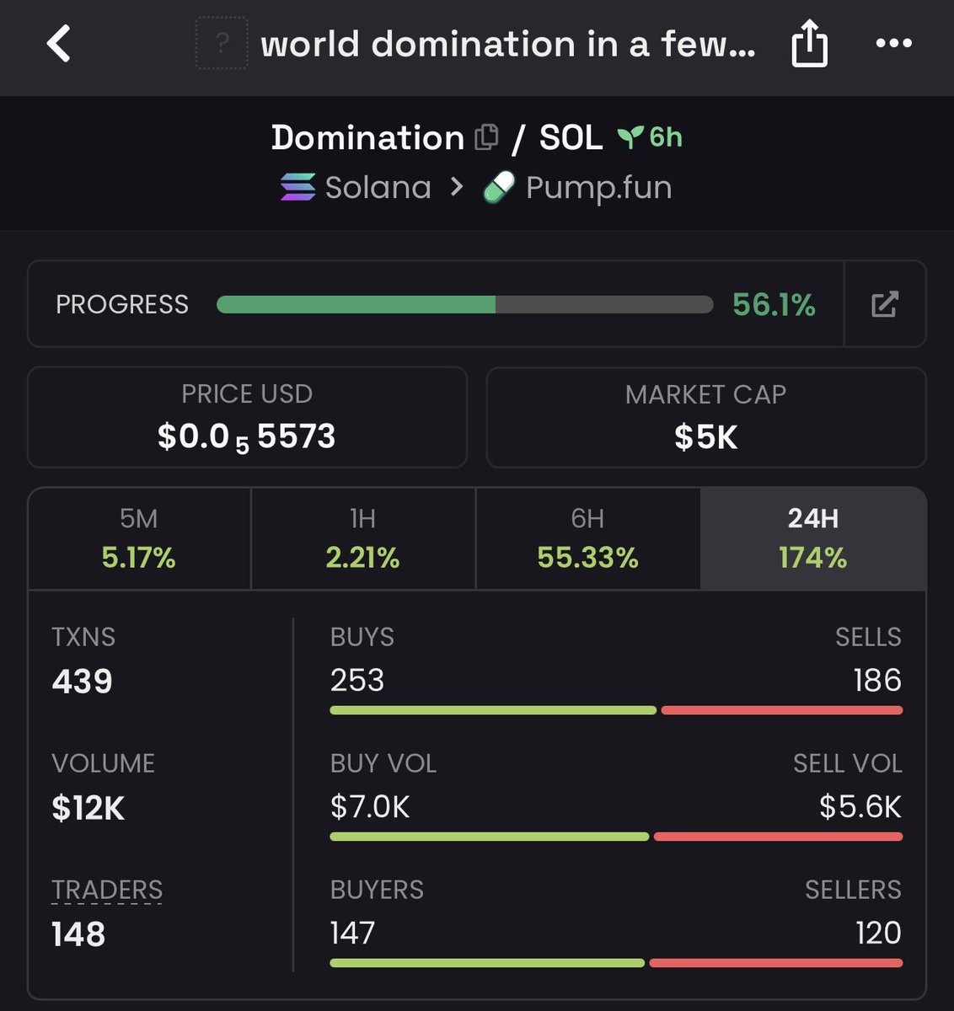The width and height of the screenshot is (954, 1011).
Task: Click the bonding progress bar
Action: pyautogui.click(x=465, y=304)
